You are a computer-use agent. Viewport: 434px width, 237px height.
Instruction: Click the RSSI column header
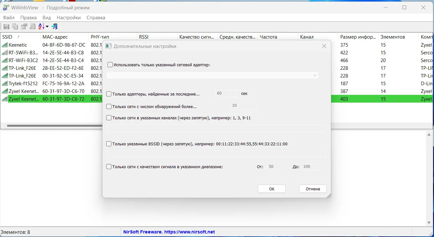tap(157, 37)
